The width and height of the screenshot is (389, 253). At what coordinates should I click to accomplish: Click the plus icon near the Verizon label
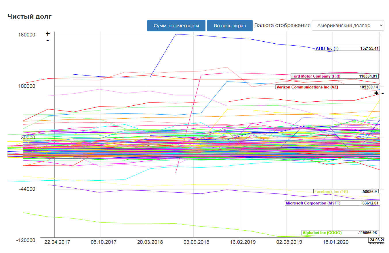coord(376,93)
